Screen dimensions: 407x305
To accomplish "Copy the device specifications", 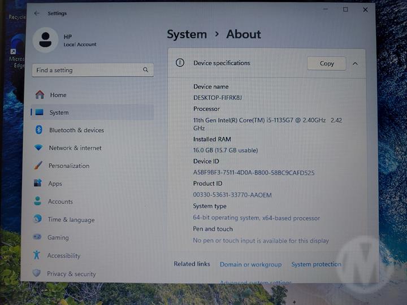I will coord(326,64).
